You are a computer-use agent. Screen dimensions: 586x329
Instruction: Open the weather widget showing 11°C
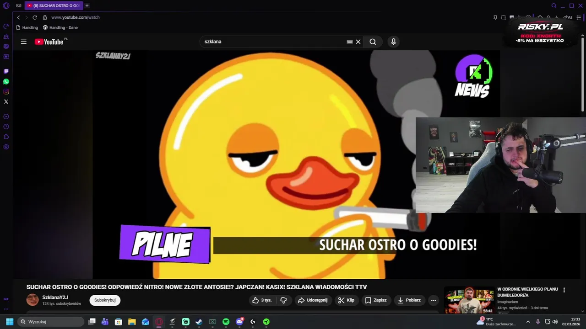pos(496,322)
